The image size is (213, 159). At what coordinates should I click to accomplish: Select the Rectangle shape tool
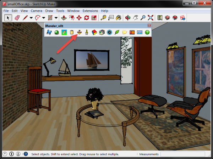click(x=50, y=18)
